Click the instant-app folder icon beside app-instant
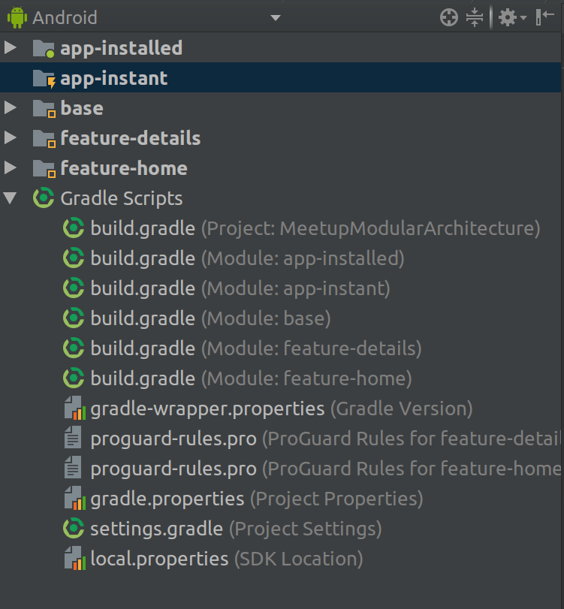 (x=44, y=78)
